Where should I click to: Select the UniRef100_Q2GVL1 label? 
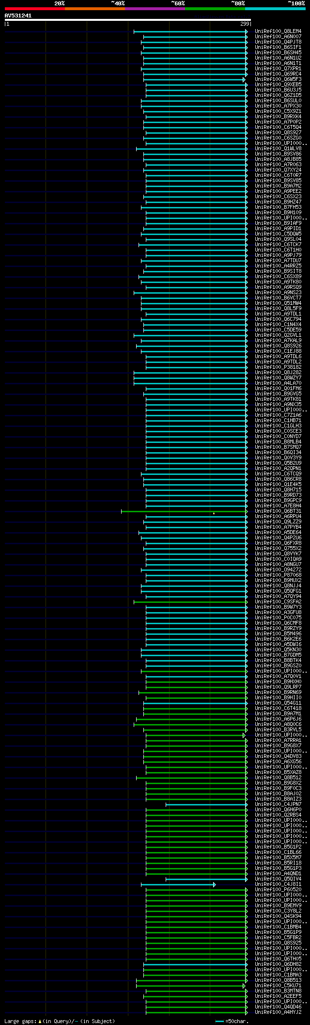278,335
